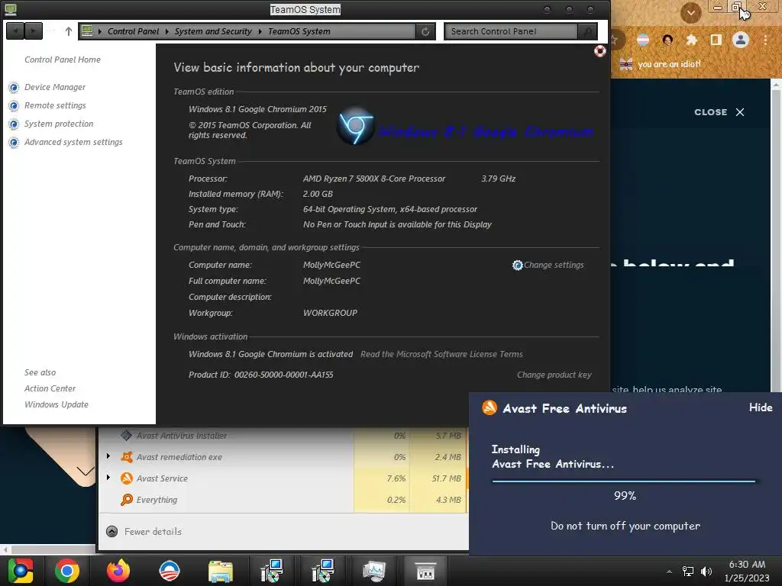Open the Remote settings link
782x586 pixels.
(x=55, y=105)
